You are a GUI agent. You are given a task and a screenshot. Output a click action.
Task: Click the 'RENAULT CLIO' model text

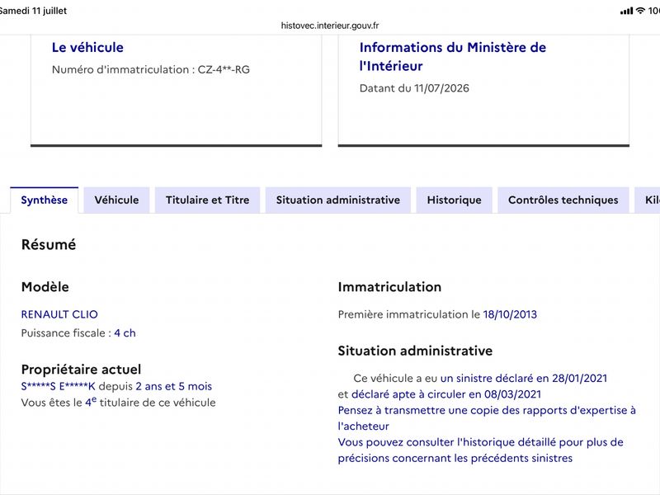(59, 314)
